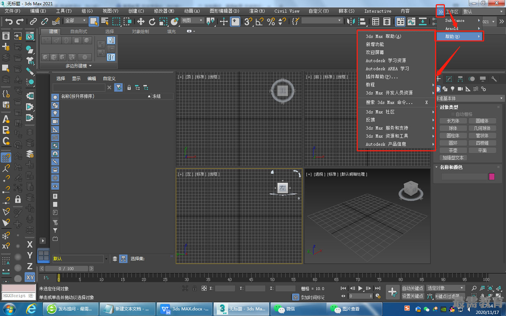Click the MAXScript listener pink input area
This screenshot has width=506, height=316.
[19, 288]
